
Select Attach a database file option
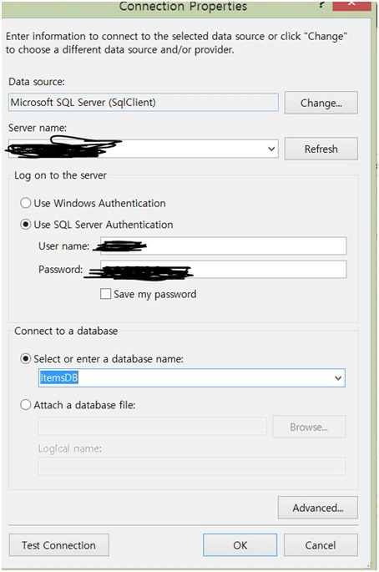[25, 405]
